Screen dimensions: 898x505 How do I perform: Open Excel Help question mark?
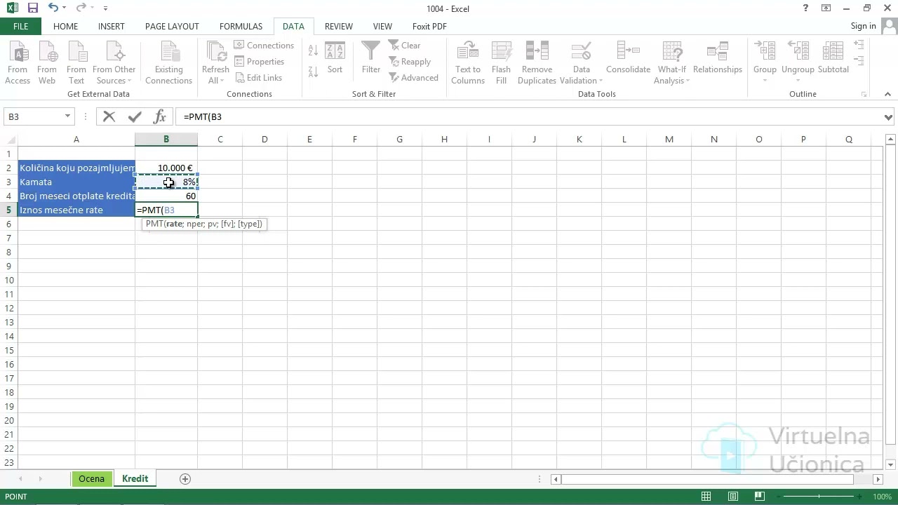pos(805,8)
